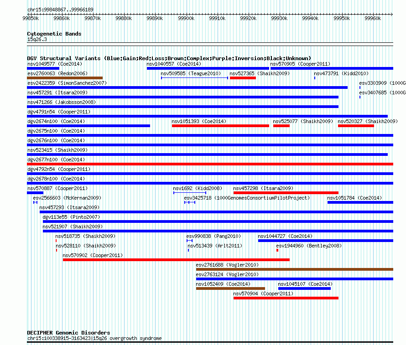Click esv2422359 (SimonSanchez2007) label
This screenshot has width=406, height=345.
pyautogui.click(x=67, y=83)
